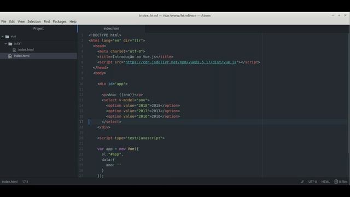The image size is (350, 197).
Task: Open the Selection menu
Action: [34, 21]
